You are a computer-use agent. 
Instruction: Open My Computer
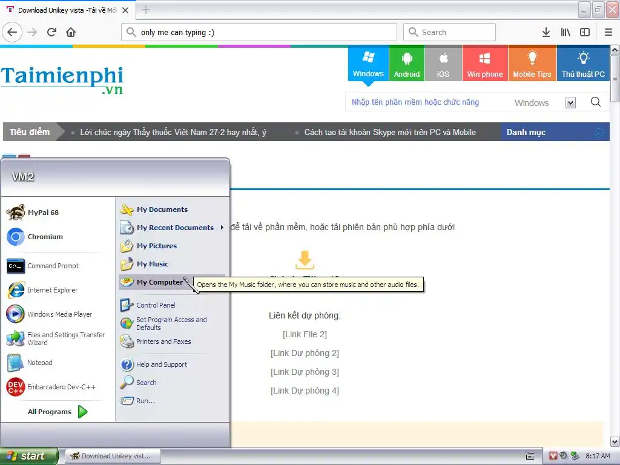tap(172, 282)
